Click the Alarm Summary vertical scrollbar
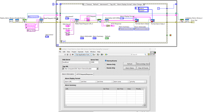Image resolution: width=203 pixels, height=112 pixels. [x=144, y=96]
